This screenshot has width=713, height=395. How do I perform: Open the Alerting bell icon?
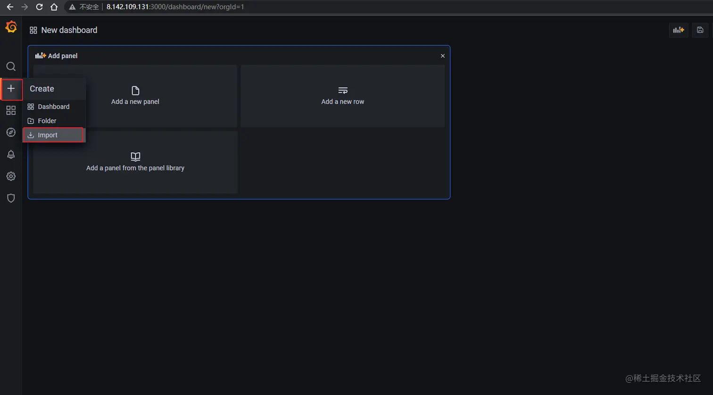pos(11,154)
